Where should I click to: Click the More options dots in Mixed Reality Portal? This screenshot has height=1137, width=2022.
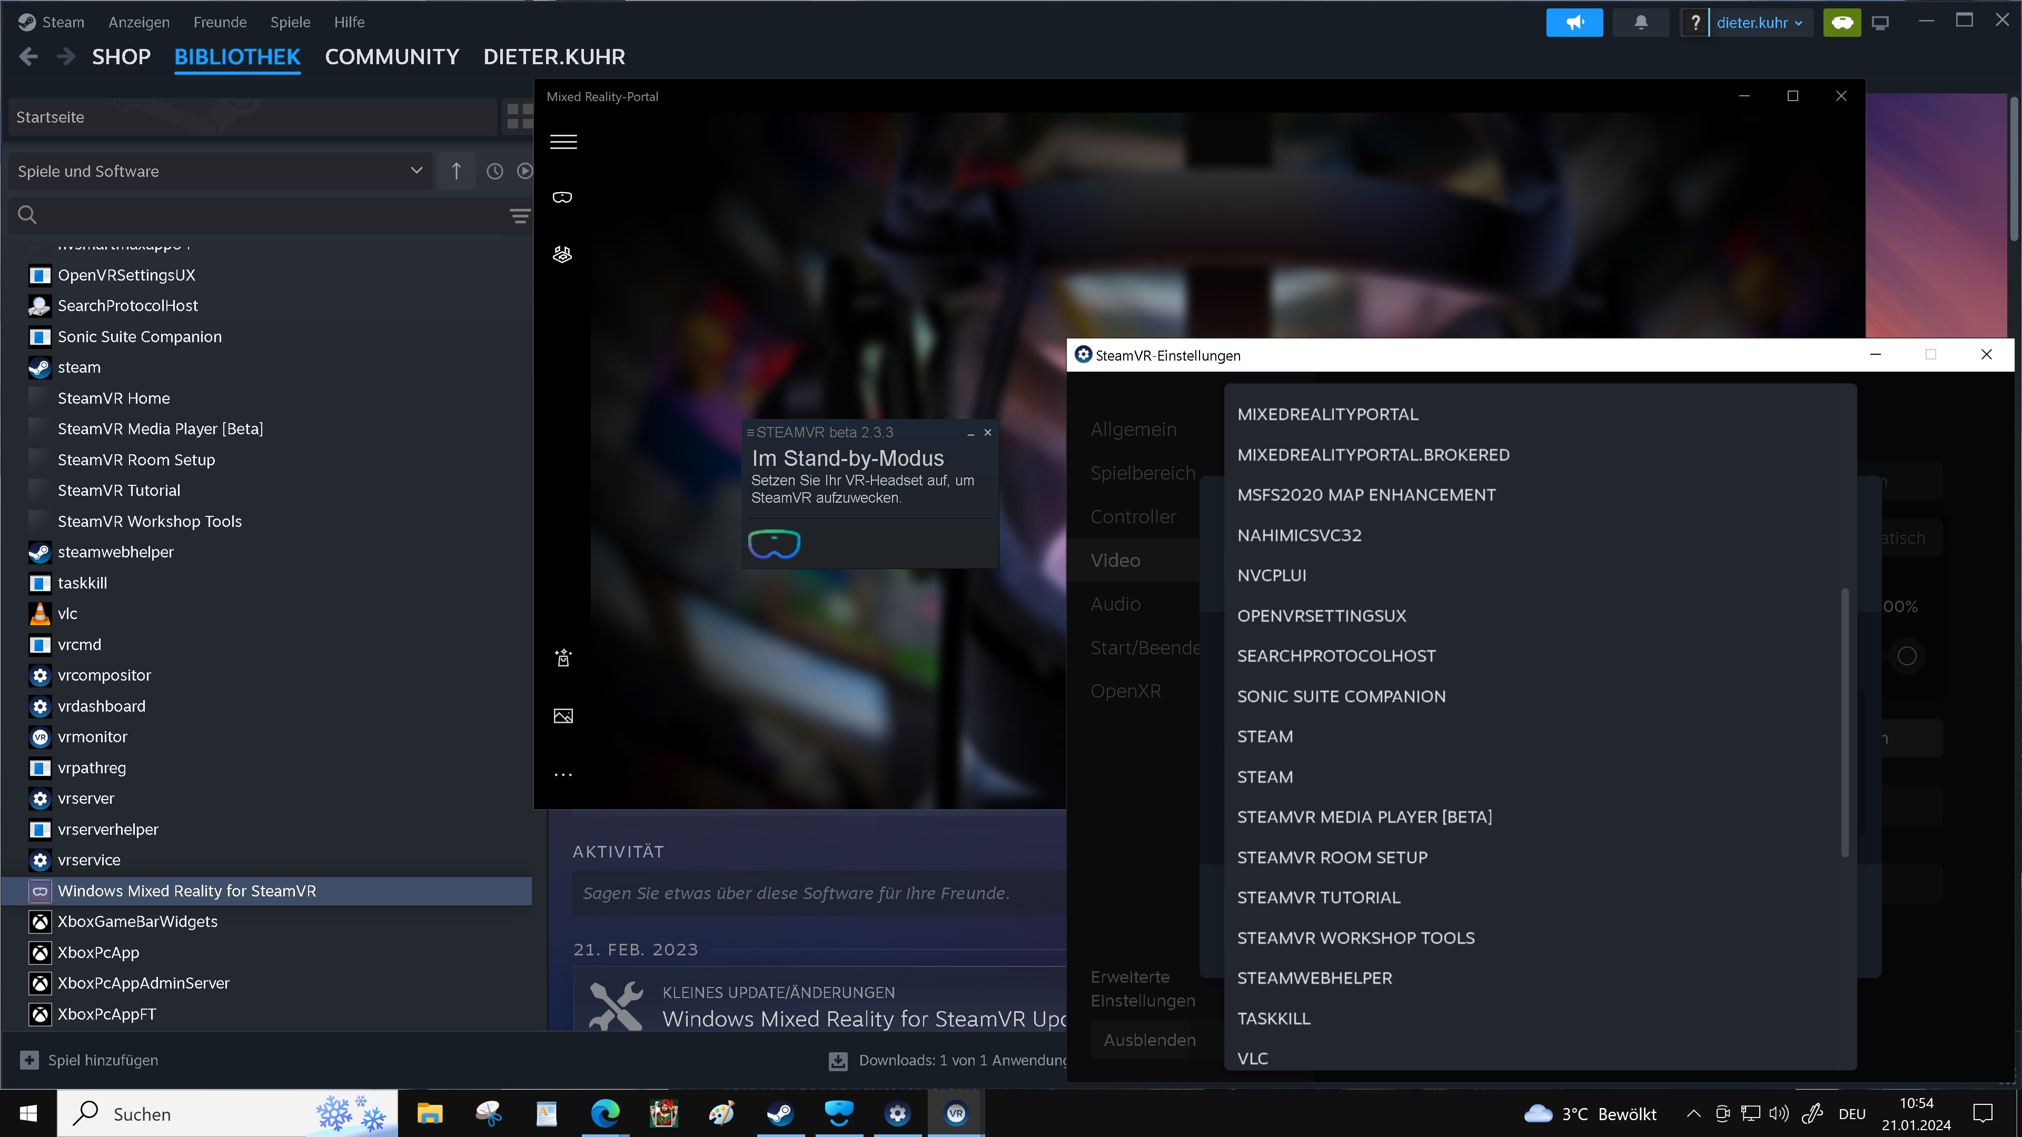(x=563, y=774)
